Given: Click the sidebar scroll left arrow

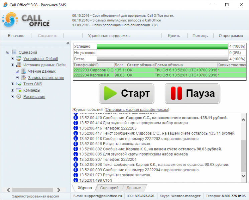Looking at the screenshot, I should 8,190.
